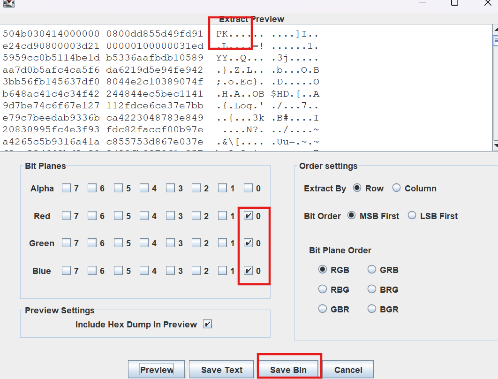The height and width of the screenshot is (379, 498).
Task: Select Extract By Column radio button
Action: pos(396,188)
